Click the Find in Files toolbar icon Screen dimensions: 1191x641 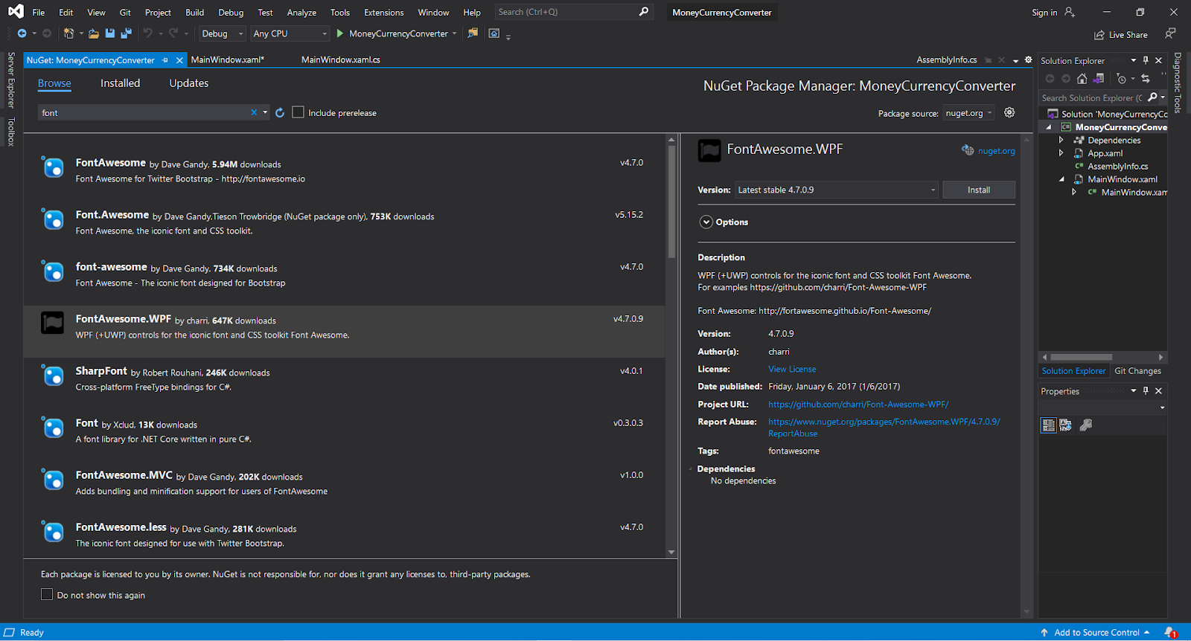473,33
